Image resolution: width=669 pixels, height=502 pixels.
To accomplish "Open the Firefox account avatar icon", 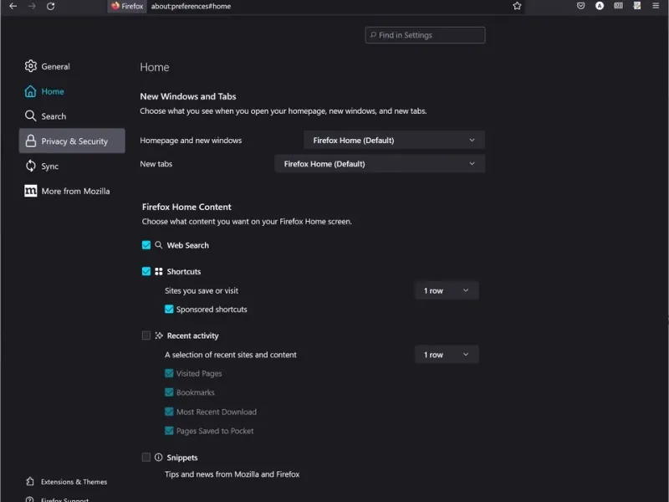I will pos(600,6).
